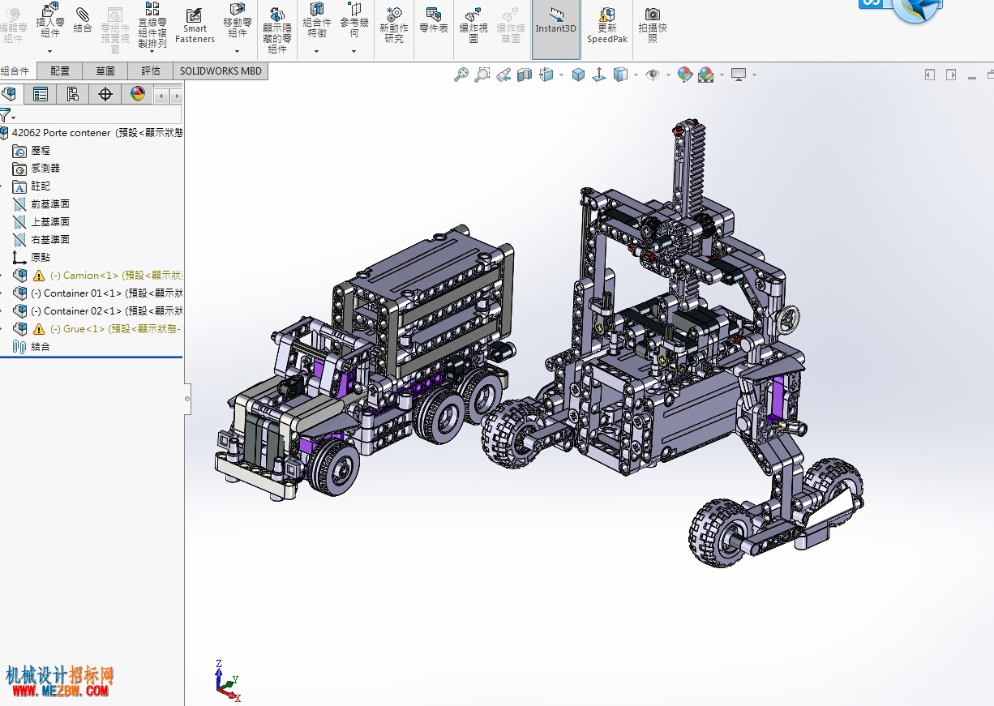Click View Orientation icon in heads-up toolbar
Viewport: 994px width, 706px height.
click(546, 75)
